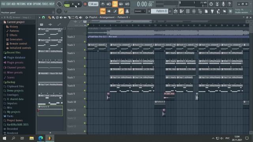Click the Stop button in the transport
Screen dimensions: 253x142
click(x=79, y=4)
